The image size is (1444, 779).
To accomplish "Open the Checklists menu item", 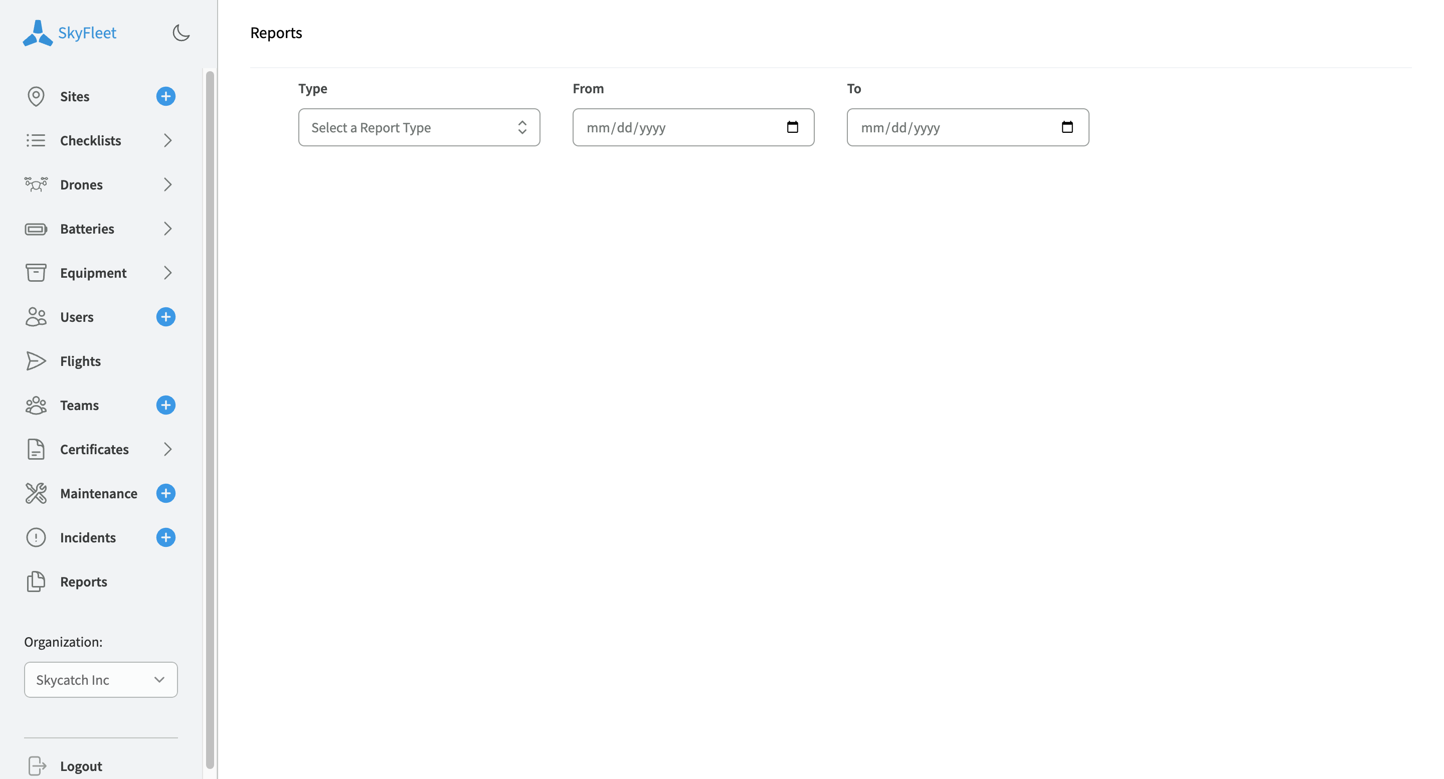I will pyautogui.click(x=90, y=141).
